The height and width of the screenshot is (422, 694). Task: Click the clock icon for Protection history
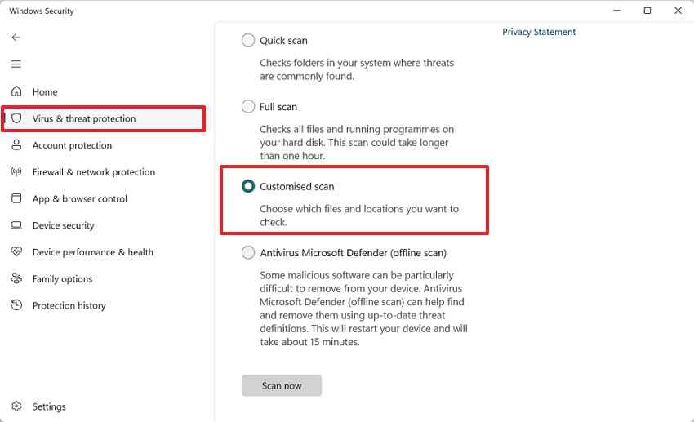click(x=16, y=304)
